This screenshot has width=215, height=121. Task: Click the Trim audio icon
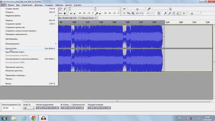tap(137, 13)
